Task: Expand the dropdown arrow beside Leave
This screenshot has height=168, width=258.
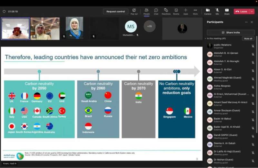Action: [x=252, y=11]
